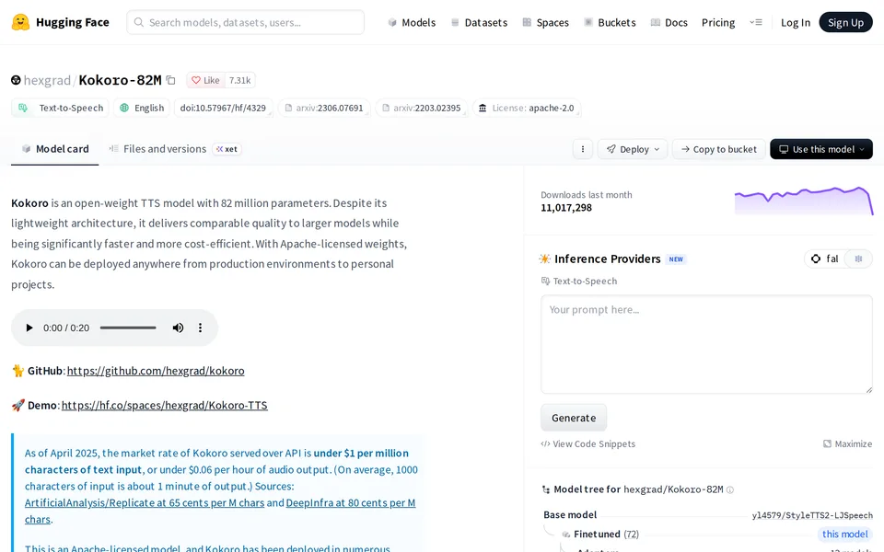Viewport: 884px width, 552px height.
Task: Open Buckets in top navigation
Action: point(610,22)
